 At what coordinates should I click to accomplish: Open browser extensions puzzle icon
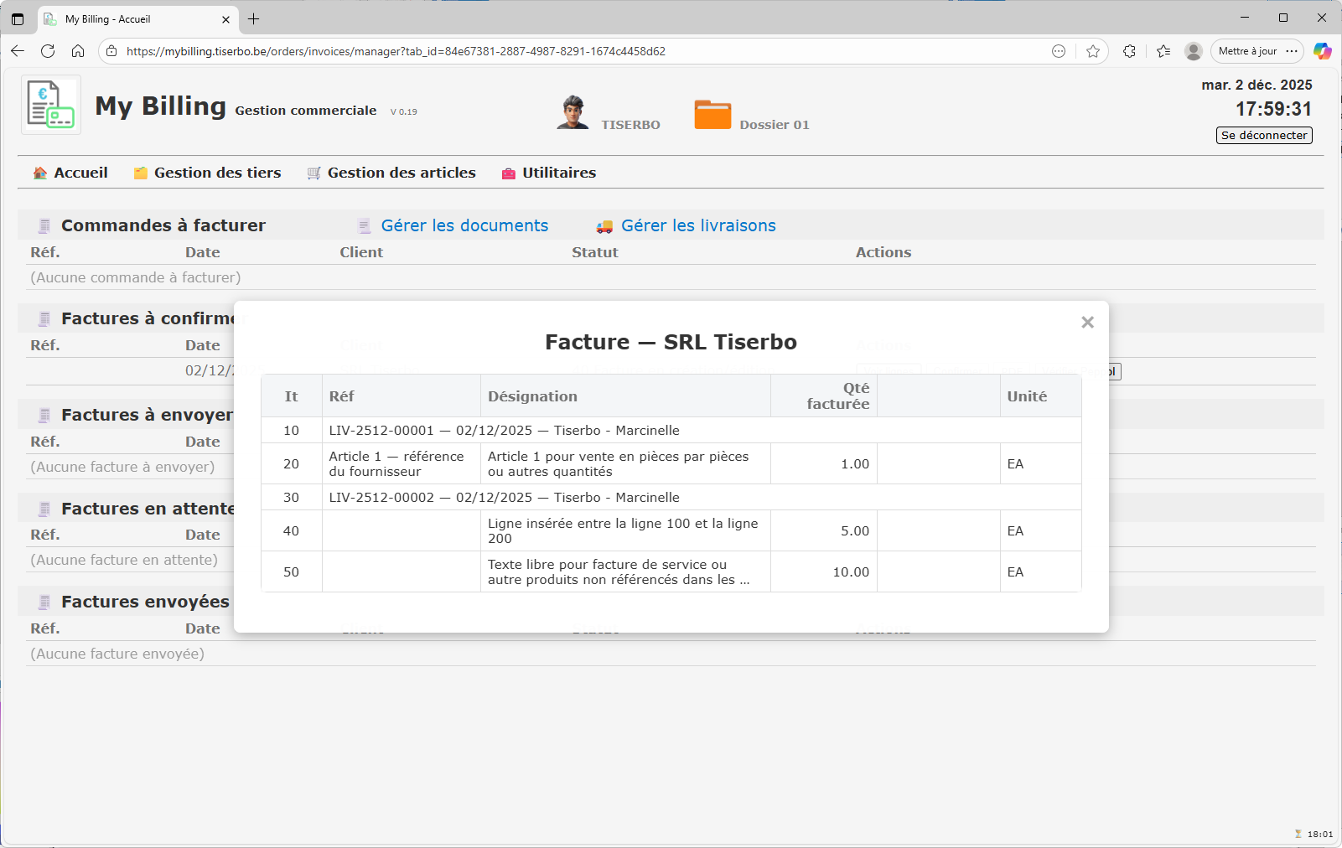point(1129,51)
